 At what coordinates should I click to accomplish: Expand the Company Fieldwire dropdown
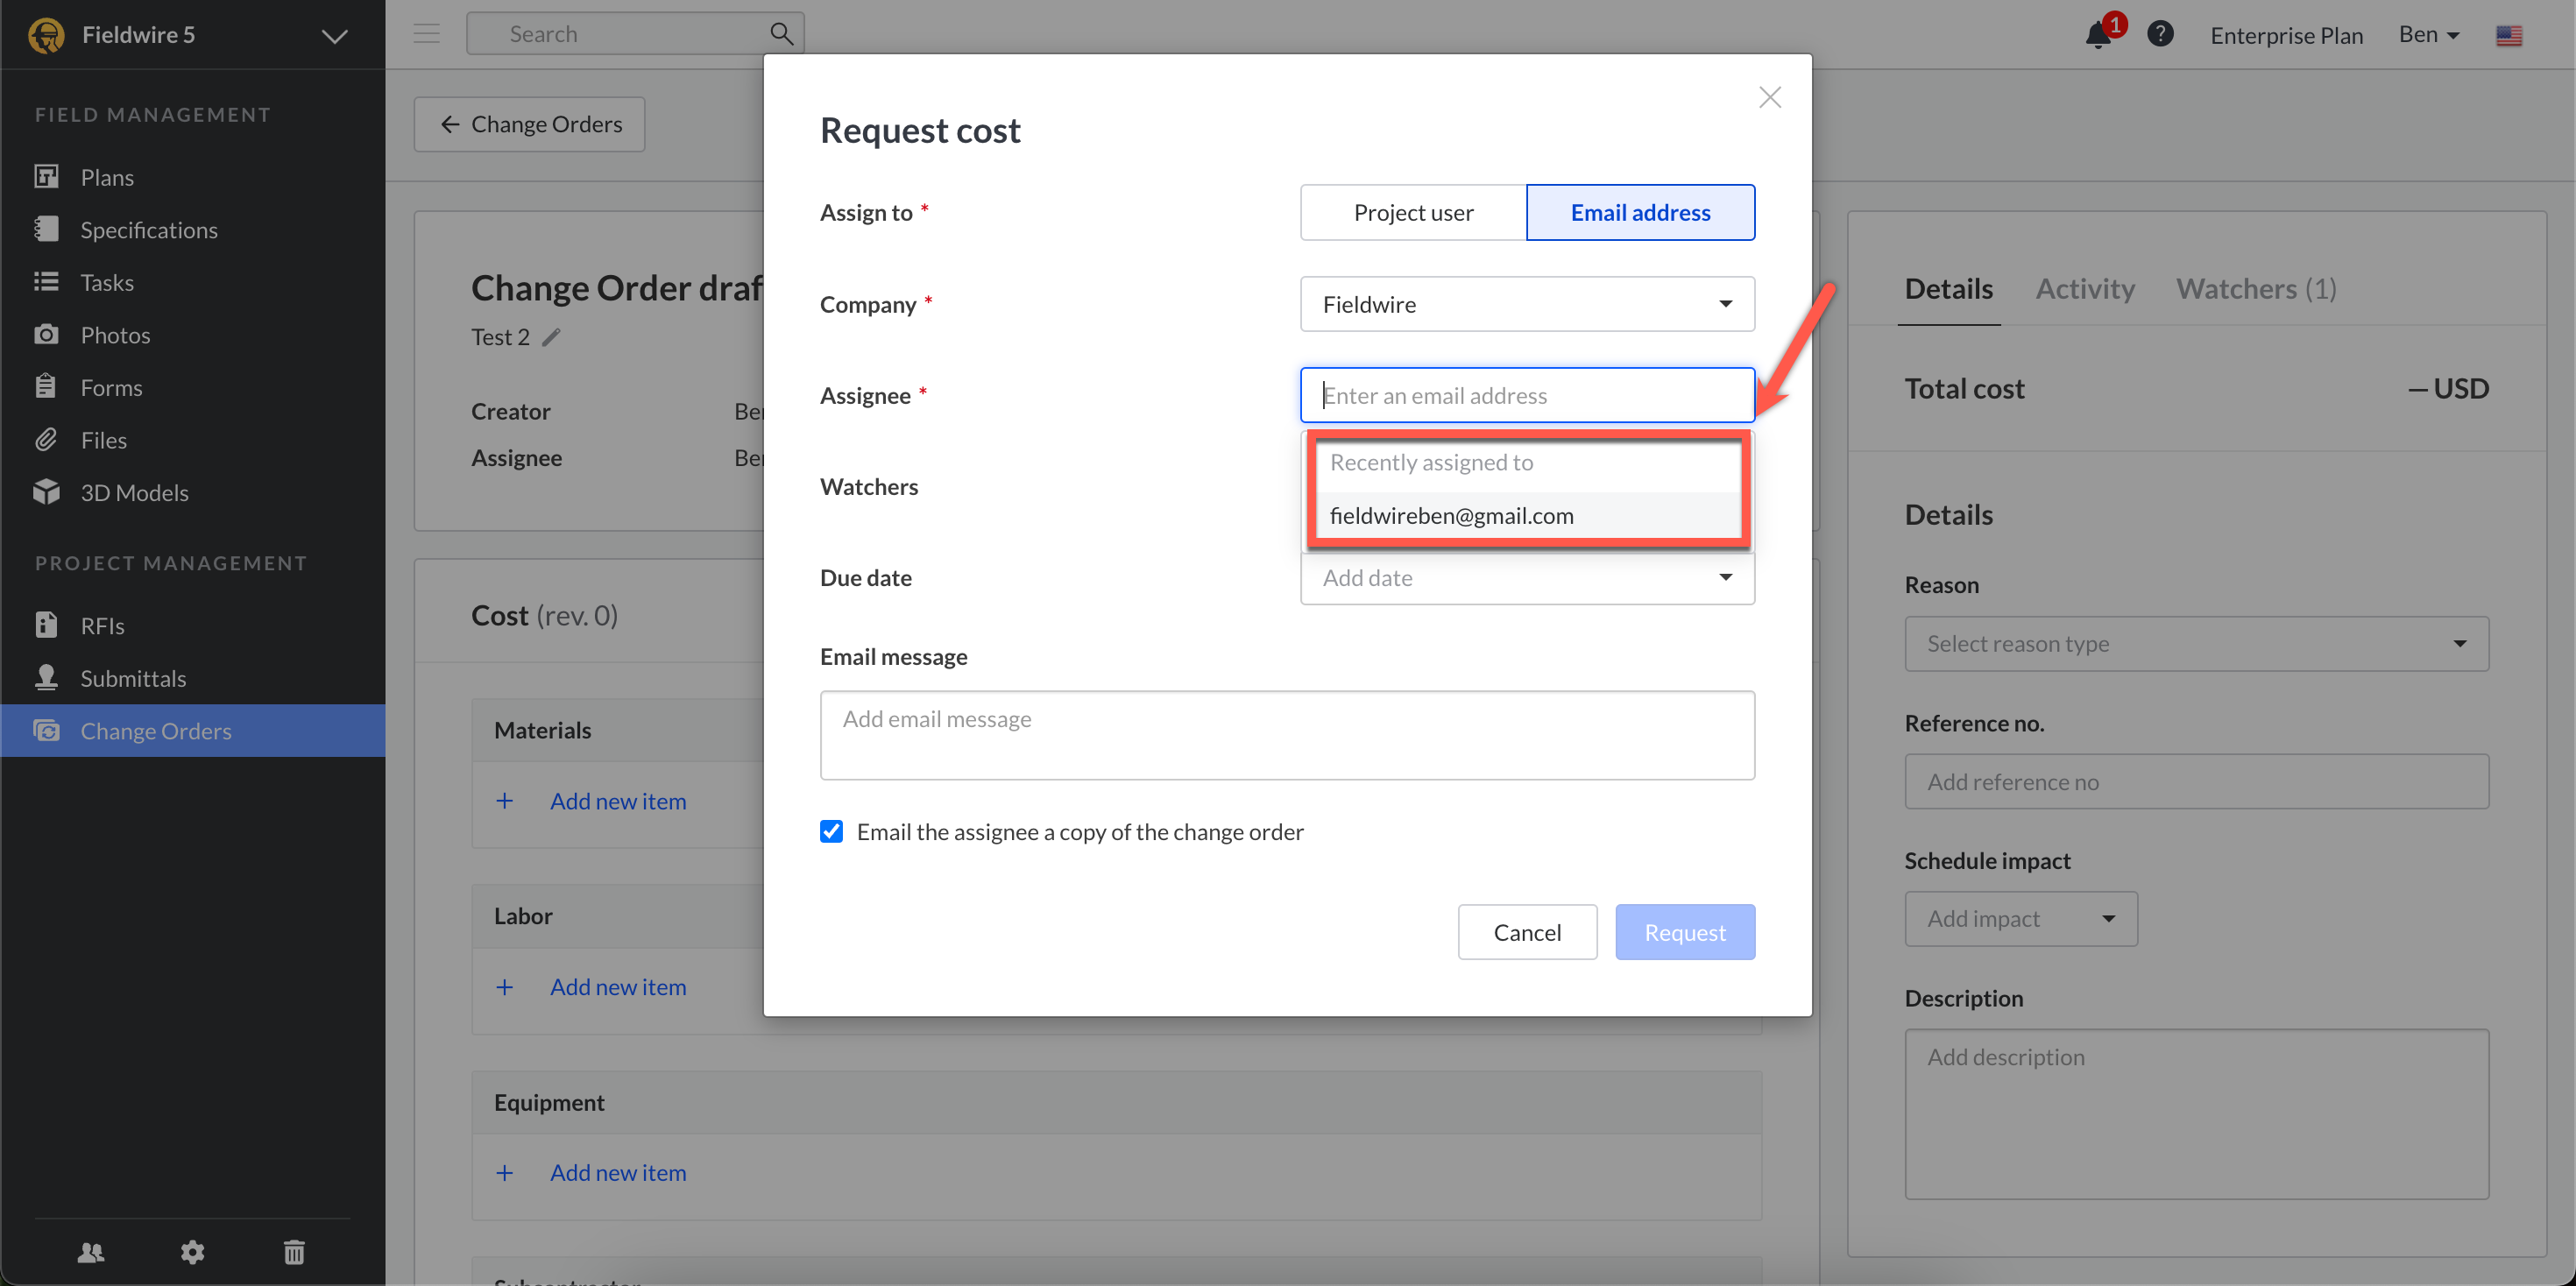pyautogui.click(x=1526, y=304)
